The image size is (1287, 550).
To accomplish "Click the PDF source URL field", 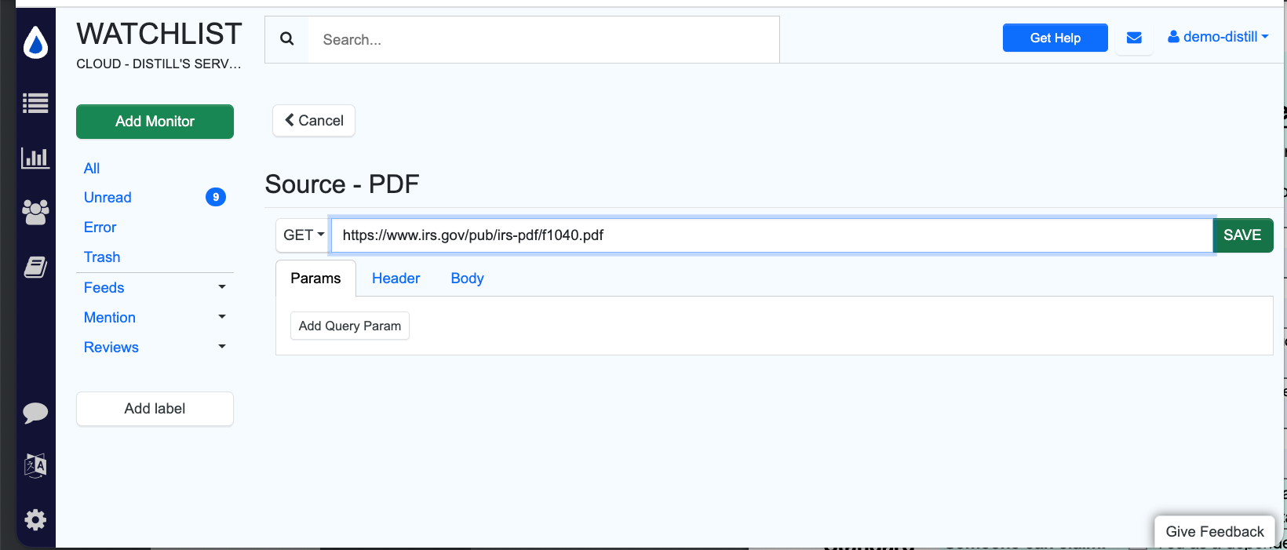I will [772, 235].
